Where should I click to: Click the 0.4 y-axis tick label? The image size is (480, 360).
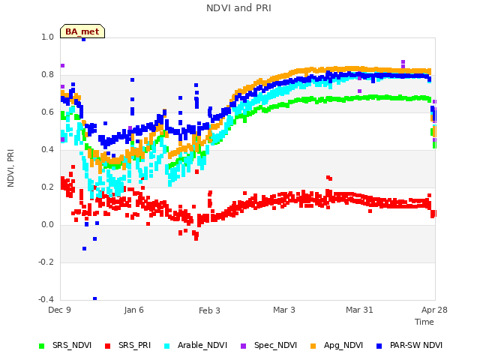click(47, 149)
